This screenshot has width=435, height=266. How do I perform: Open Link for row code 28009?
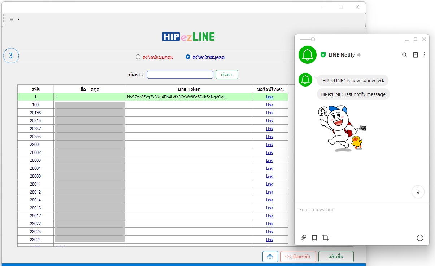click(x=270, y=176)
